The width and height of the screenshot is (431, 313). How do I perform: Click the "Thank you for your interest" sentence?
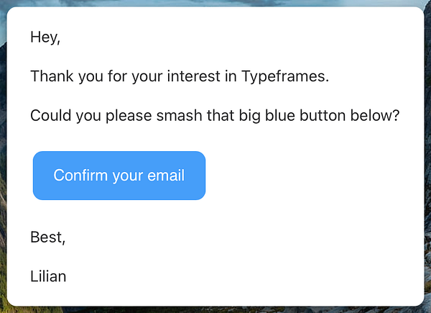click(180, 76)
